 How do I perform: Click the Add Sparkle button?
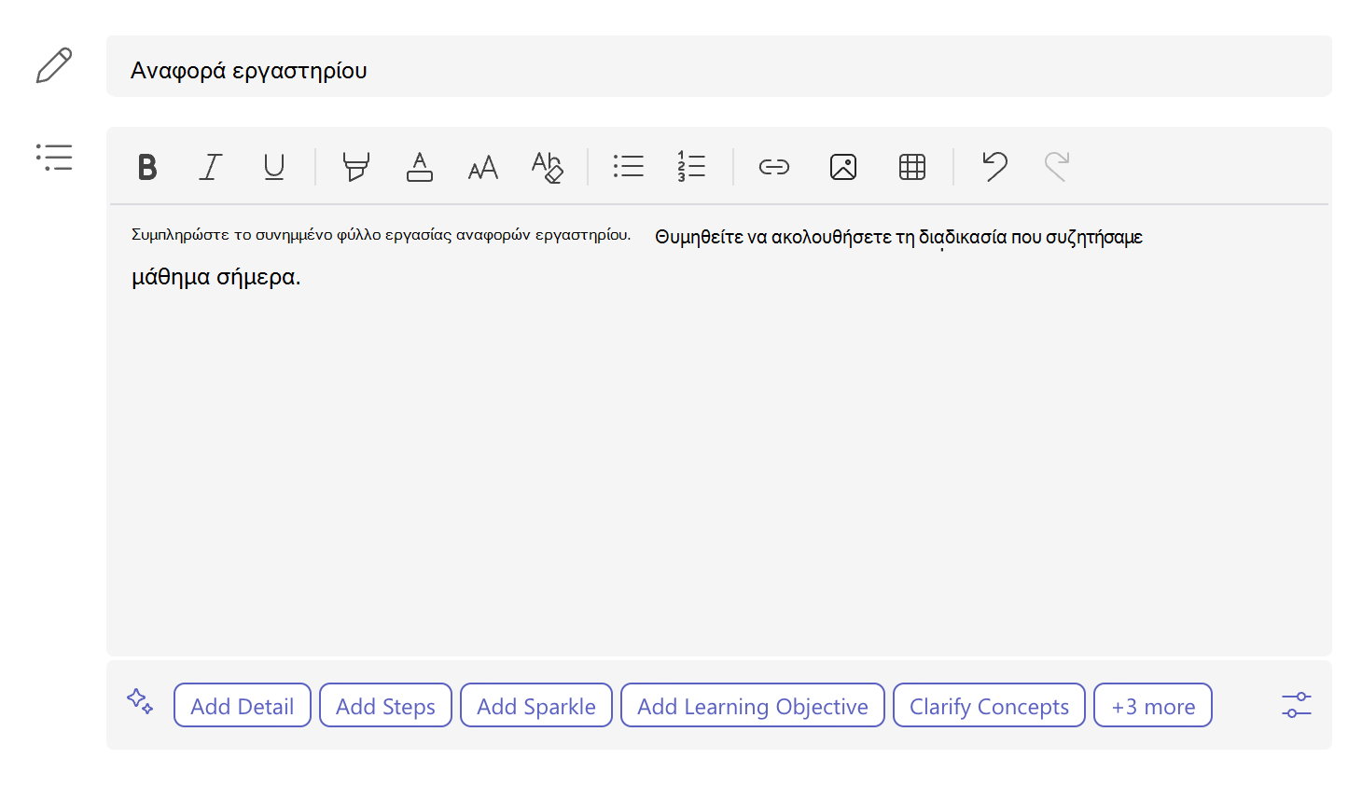click(x=536, y=706)
